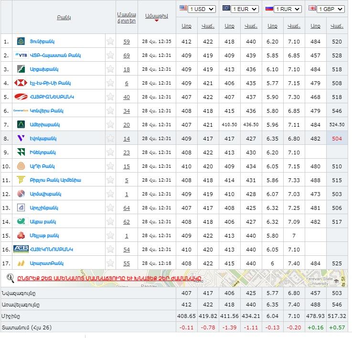The width and height of the screenshot is (352, 338).
Task: Click the VTB-Armenia Bank logo
Action: tap(21, 55)
